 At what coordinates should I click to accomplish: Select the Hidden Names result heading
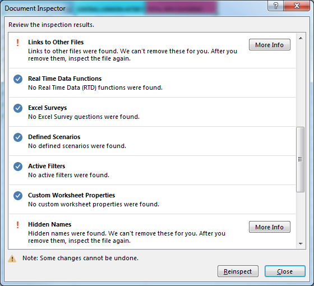coord(49,224)
